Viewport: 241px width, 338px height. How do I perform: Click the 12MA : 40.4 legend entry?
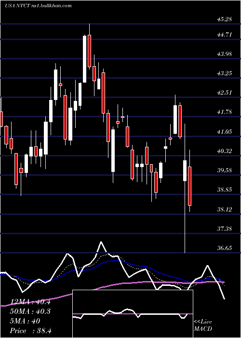click(x=30, y=302)
